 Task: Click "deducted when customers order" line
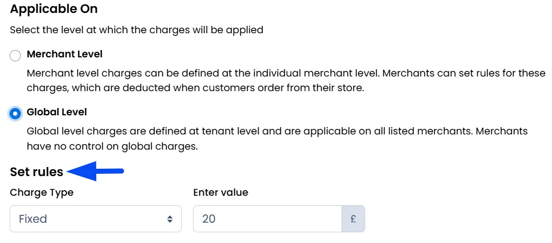(195, 88)
